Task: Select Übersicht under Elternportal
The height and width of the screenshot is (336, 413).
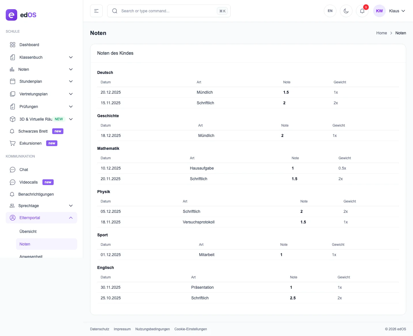Action: [28, 231]
